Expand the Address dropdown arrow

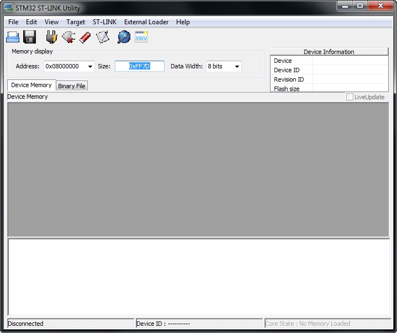[x=90, y=67]
